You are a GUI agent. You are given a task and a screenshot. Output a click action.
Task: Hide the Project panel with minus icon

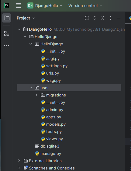click(119, 18)
